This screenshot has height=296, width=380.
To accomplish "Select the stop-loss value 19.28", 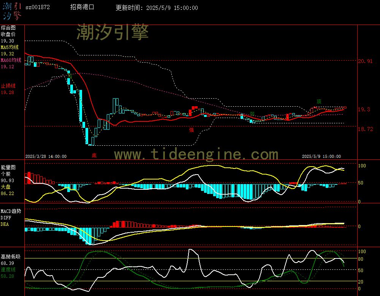I will 8,93.
